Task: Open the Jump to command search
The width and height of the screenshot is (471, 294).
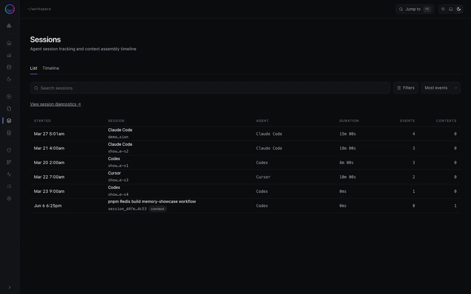Action: point(415,9)
